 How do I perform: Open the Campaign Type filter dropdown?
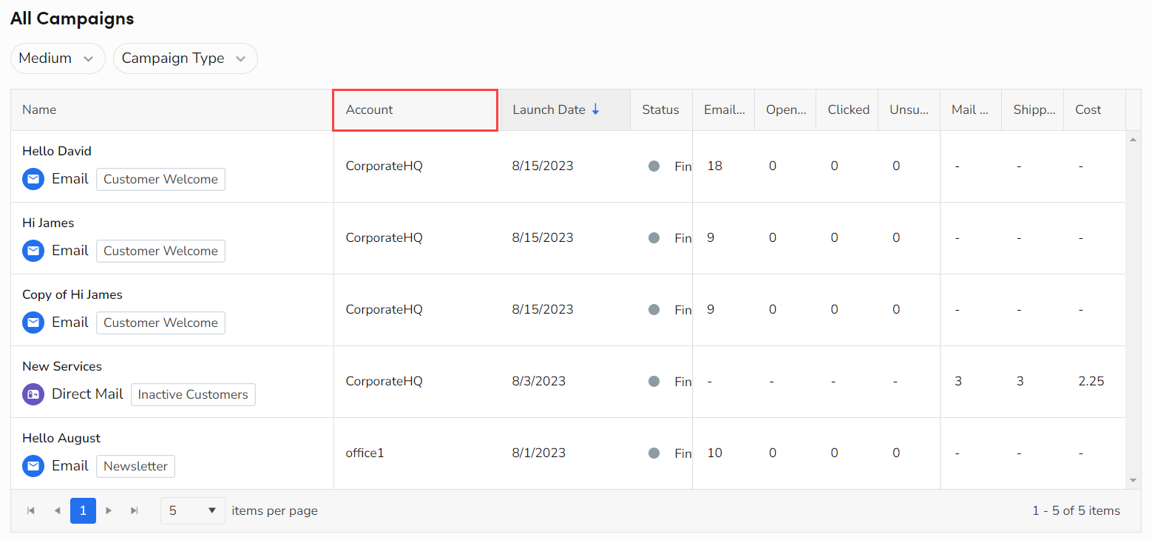185,58
